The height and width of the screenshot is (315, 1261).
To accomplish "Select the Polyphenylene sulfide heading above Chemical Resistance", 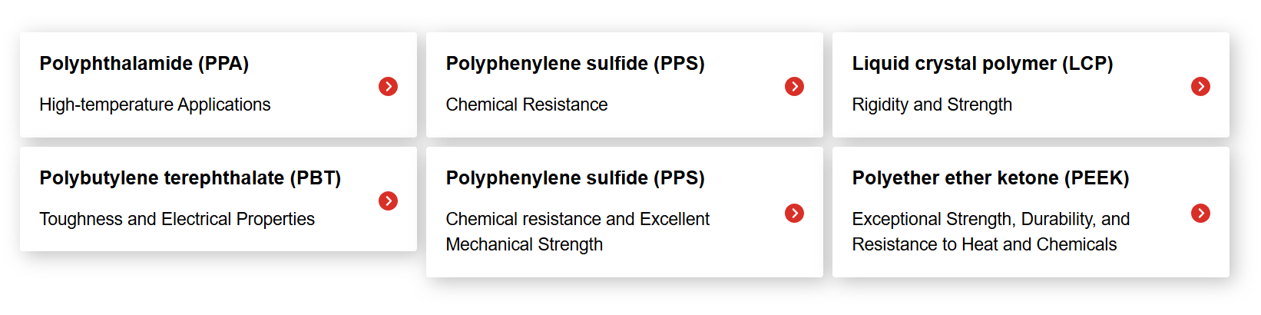I will [x=575, y=64].
